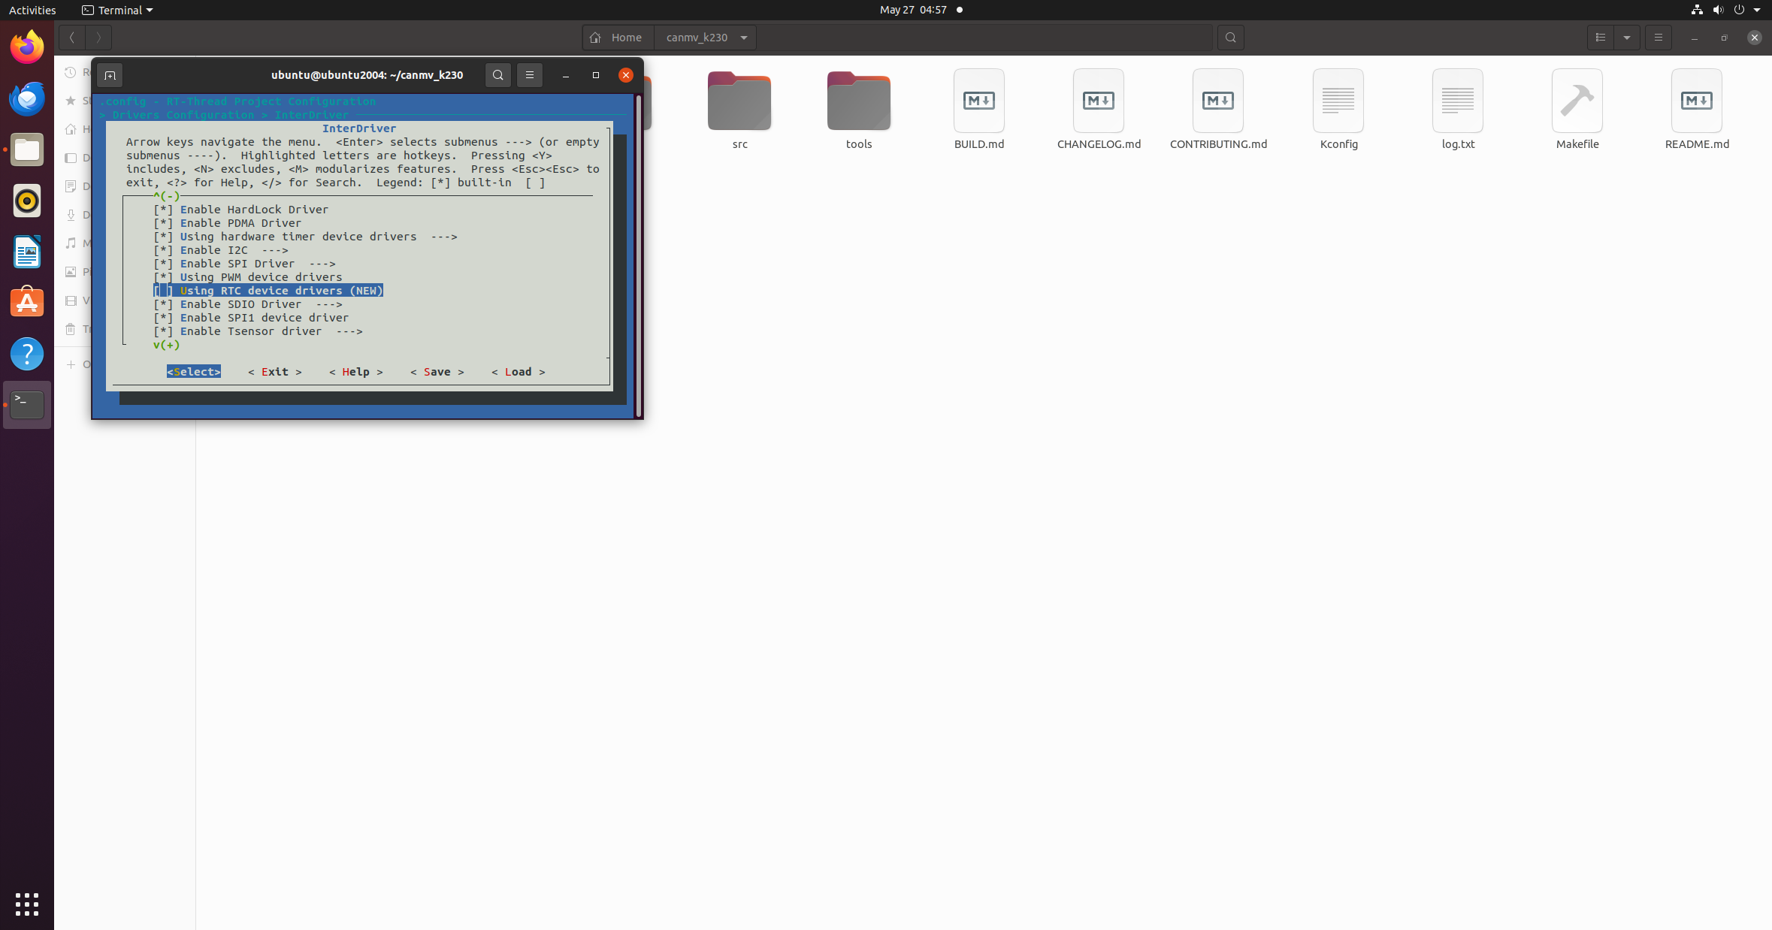This screenshot has height=930, width=1772.
Task: Click the search icon in the terminal titlebar
Action: point(497,74)
